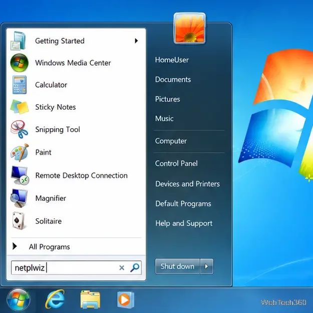Open the Sticky Notes icon
Viewport: 313px width, 313px height.
[x=20, y=107]
